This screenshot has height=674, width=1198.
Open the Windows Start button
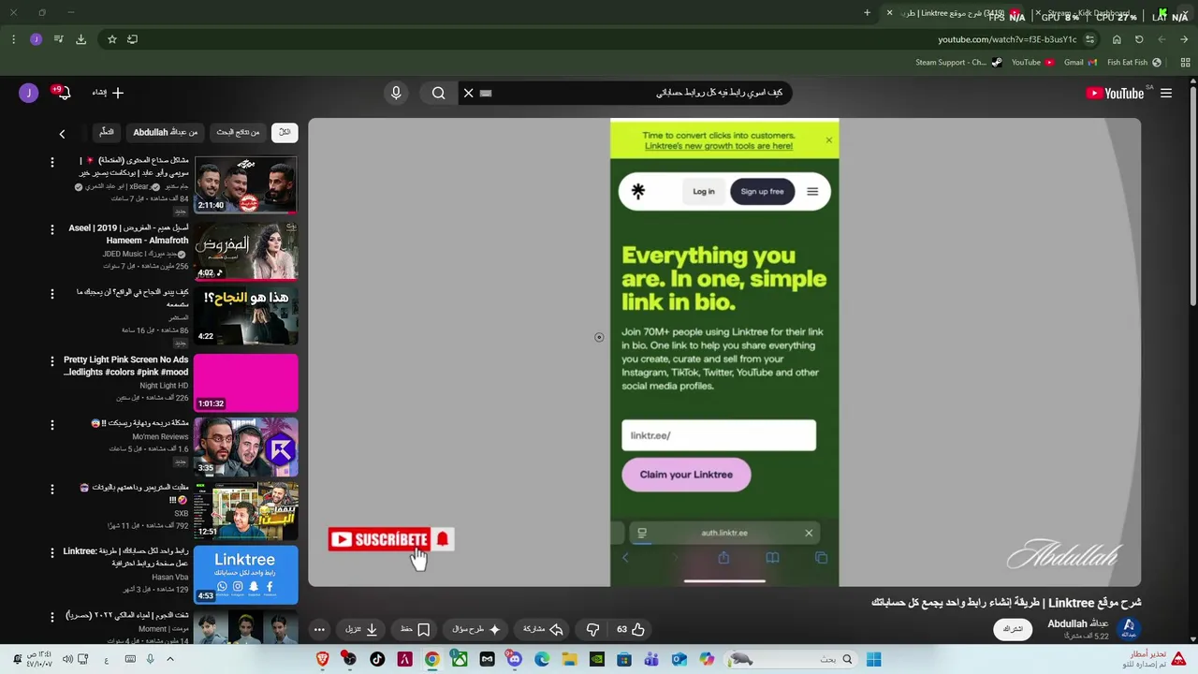coord(873,659)
